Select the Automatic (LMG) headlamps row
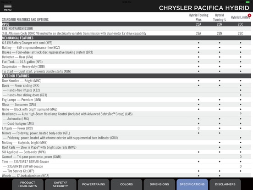253x190 pixels. point(126,119)
